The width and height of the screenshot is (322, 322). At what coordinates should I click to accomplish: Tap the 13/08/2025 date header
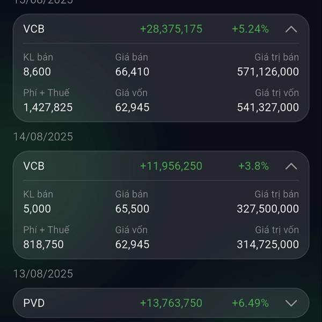coord(43,274)
